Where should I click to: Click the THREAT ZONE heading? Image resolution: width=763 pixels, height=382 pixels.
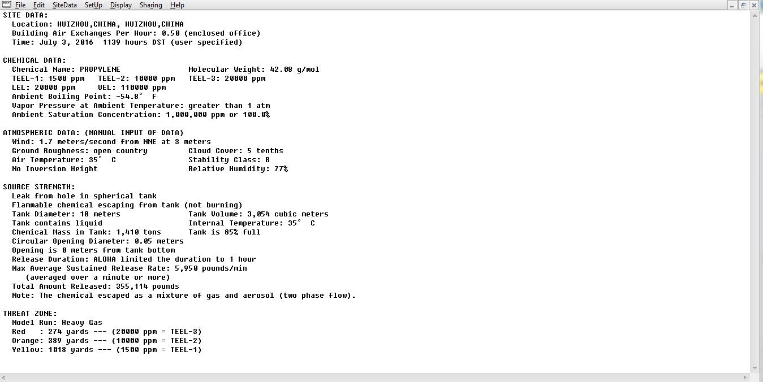[30, 314]
